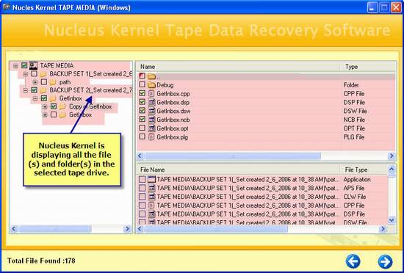Viewport: 404px width, 273px height.
Task: Click the File Name column header
Action: 238,170
